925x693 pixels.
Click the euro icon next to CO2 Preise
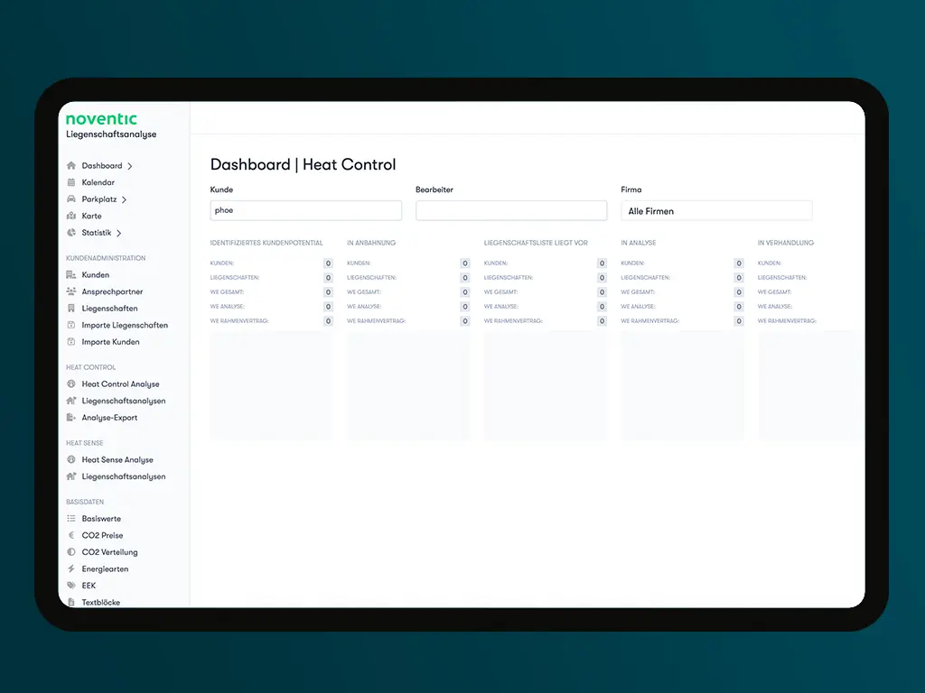click(x=71, y=535)
